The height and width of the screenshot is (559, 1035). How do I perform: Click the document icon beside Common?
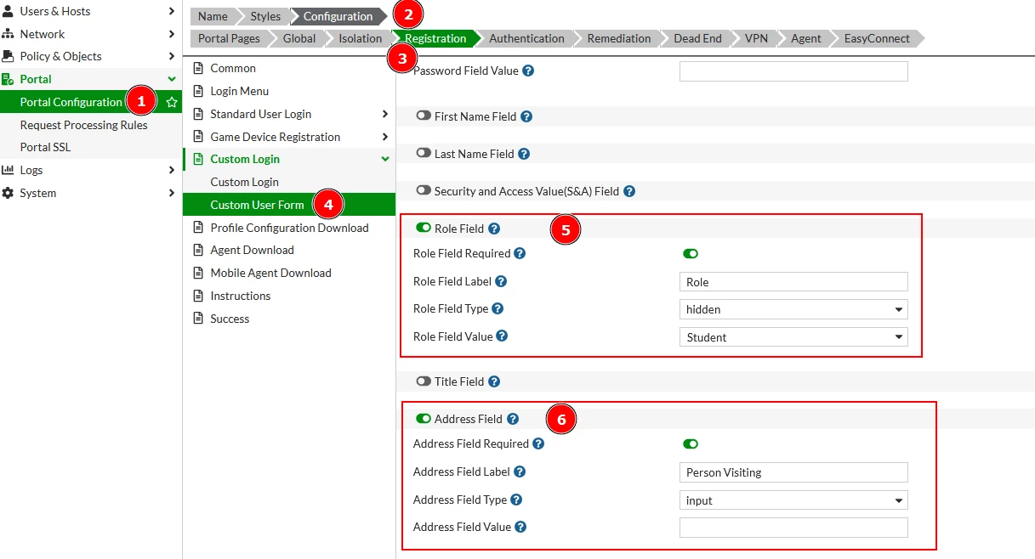(199, 68)
